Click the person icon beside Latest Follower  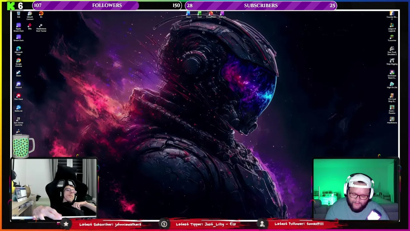point(262,224)
